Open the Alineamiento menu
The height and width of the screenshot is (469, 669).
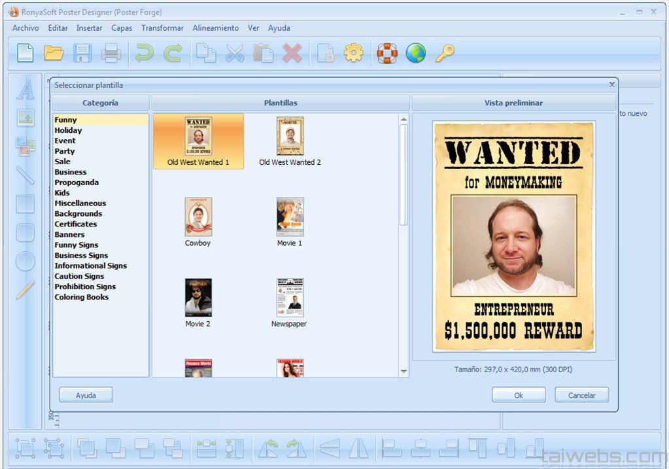tap(216, 28)
